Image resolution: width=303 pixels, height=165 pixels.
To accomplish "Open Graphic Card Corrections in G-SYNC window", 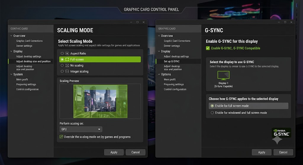I will pos(177,41).
